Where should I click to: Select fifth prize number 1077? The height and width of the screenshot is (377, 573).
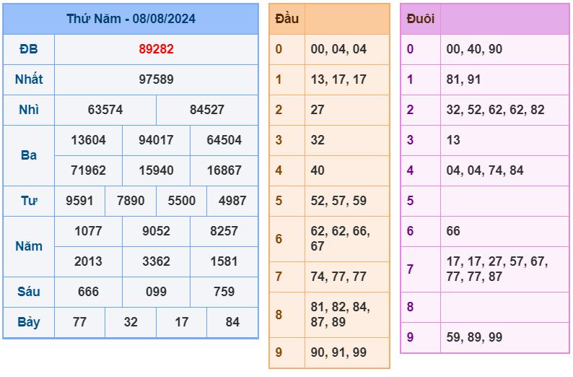coord(88,231)
